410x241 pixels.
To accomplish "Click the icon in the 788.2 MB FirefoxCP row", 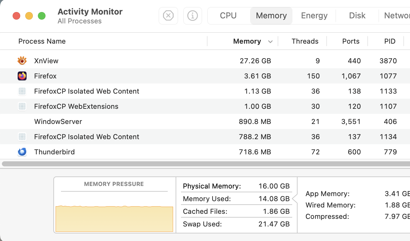I will click(x=22, y=137).
